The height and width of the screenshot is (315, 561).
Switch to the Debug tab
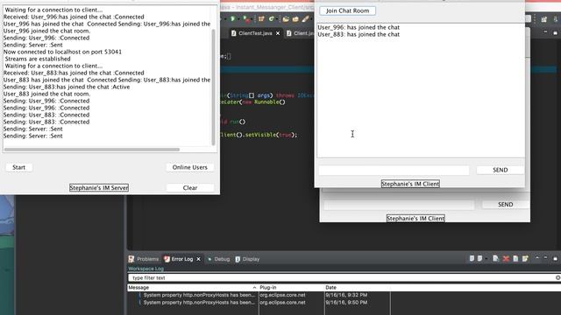click(218, 259)
